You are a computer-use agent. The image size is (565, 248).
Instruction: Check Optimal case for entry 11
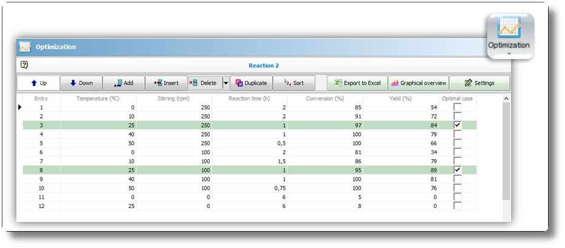tap(457, 197)
